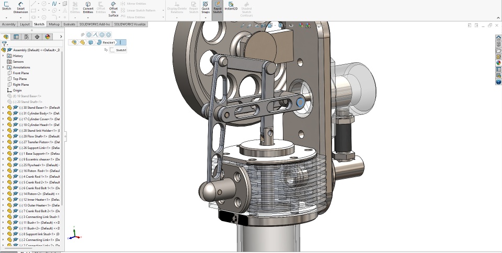Open the DimXpertManager crosshair tab icon
The width and height of the screenshot is (502, 253).
[37, 37]
